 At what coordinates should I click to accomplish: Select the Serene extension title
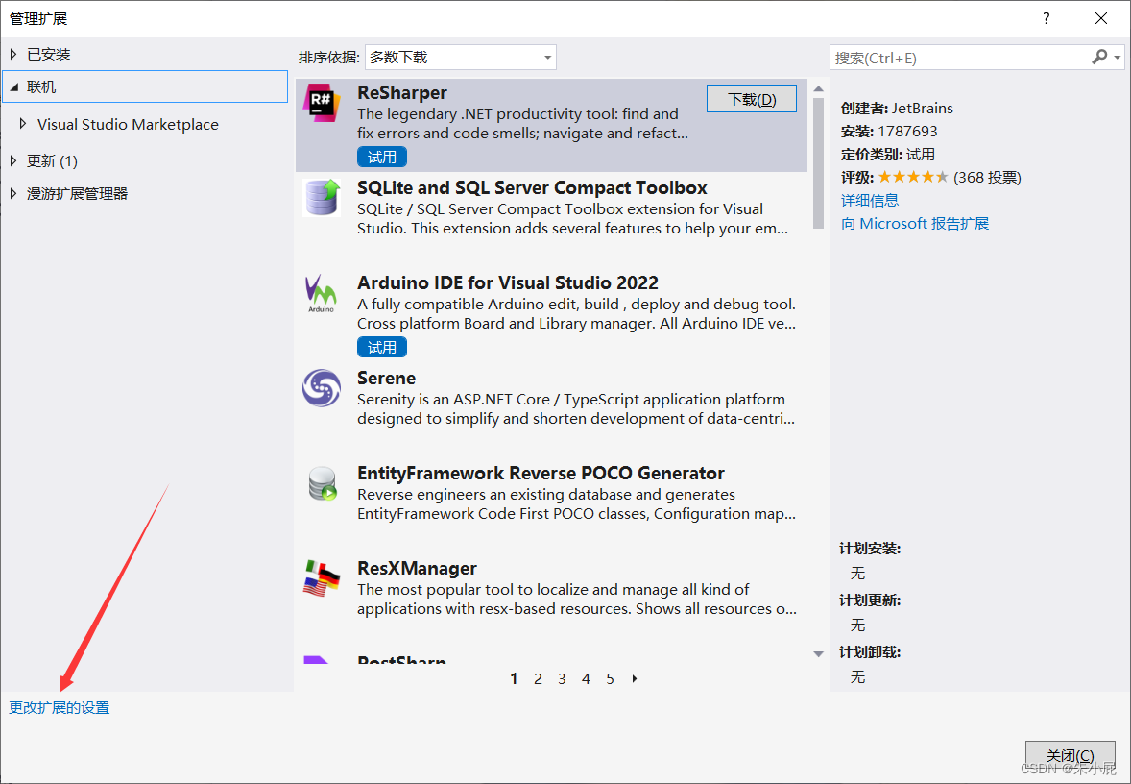[386, 379]
